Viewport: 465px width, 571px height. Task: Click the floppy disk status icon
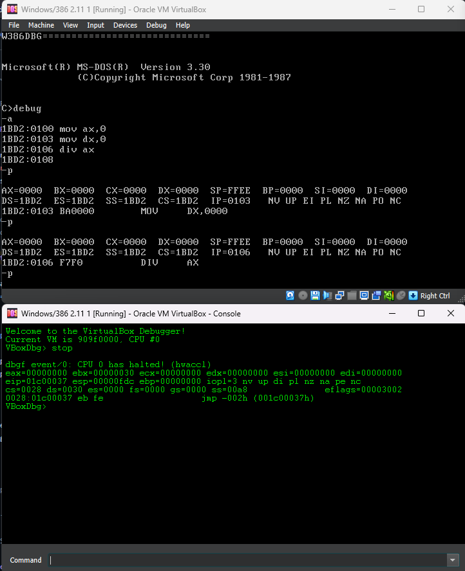(315, 296)
